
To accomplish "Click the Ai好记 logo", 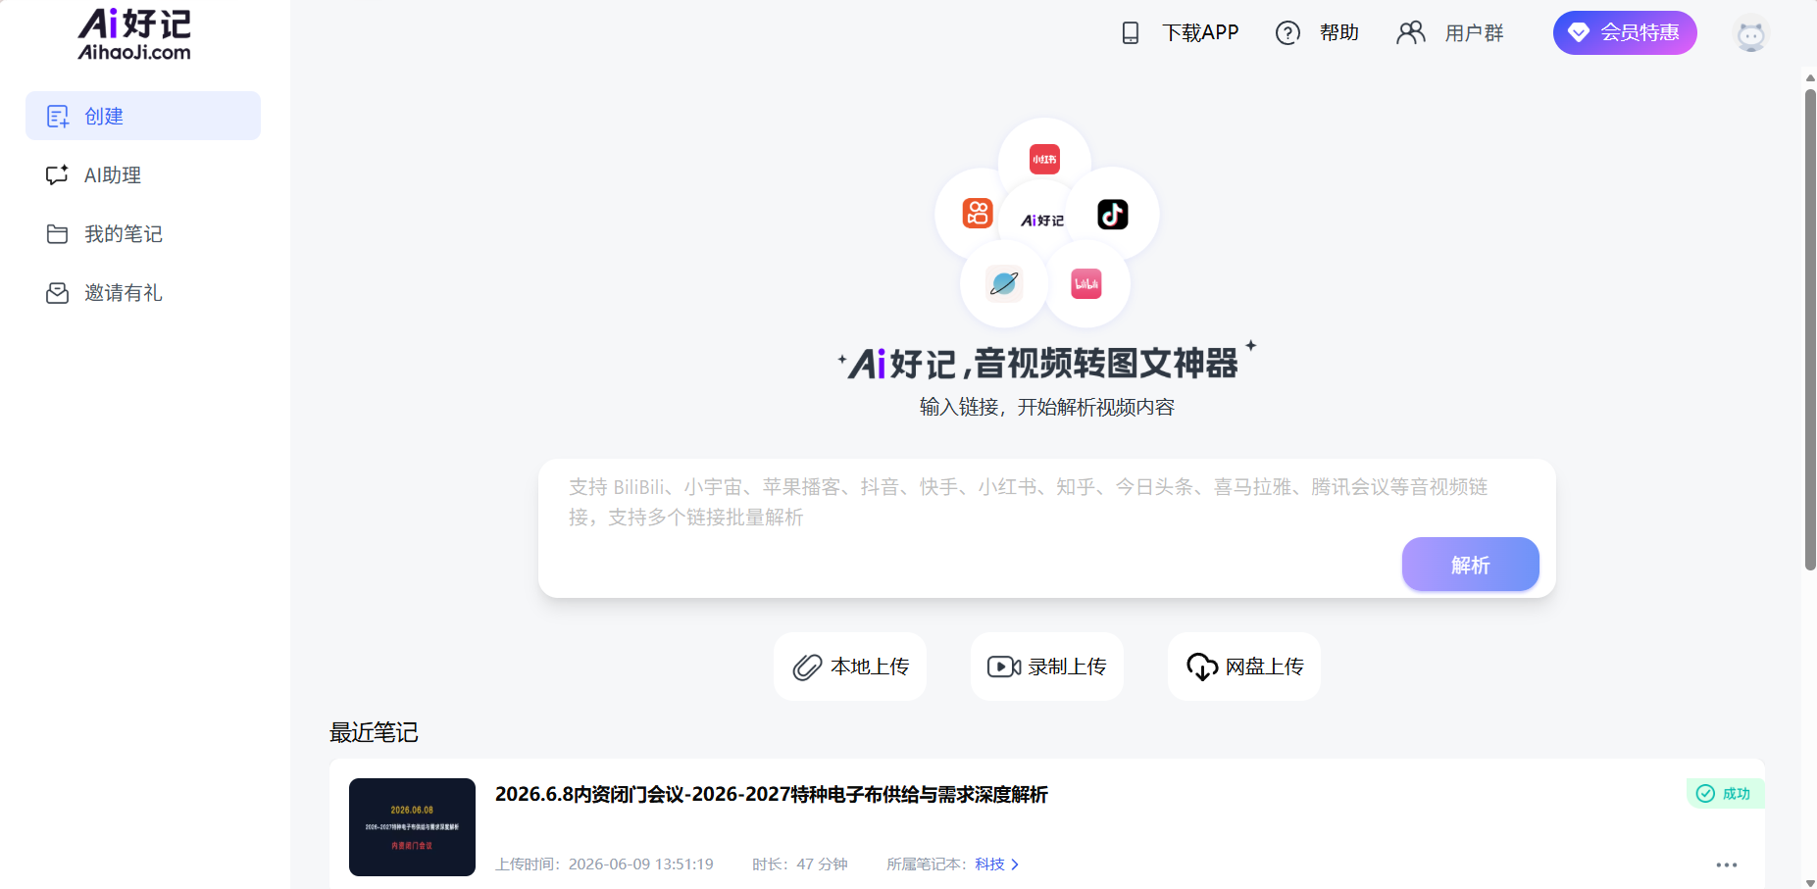I will (134, 34).
